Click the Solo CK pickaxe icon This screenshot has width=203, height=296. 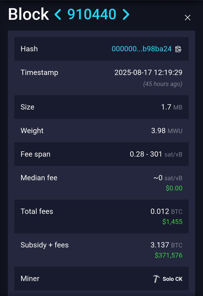pos(156,279)
